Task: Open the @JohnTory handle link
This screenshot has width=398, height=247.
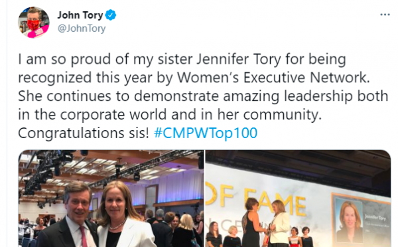Action: pos(82,28)
